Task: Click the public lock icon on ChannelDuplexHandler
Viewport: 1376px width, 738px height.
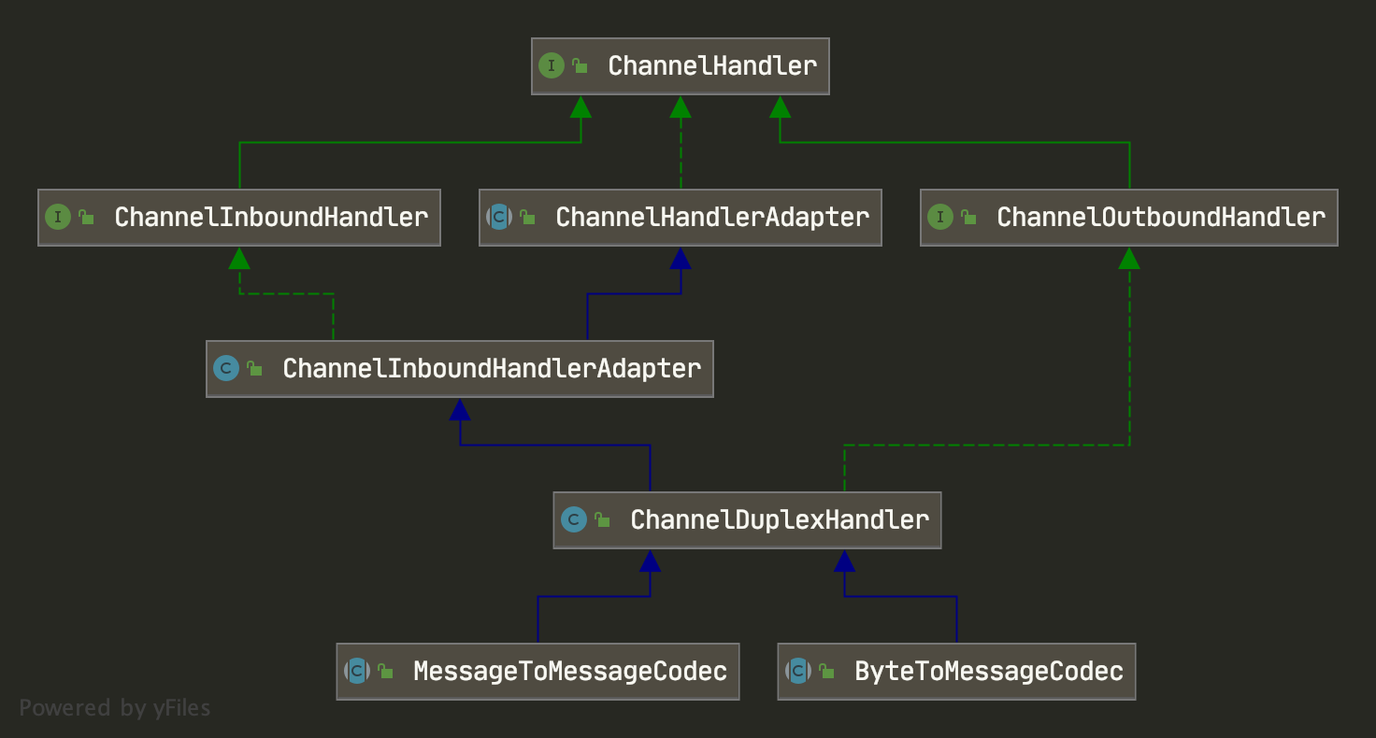Action: [603, 520]
